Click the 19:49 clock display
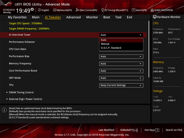Image resolution: width=184 pixels, height=138 pixels. (x=23, y=11)
